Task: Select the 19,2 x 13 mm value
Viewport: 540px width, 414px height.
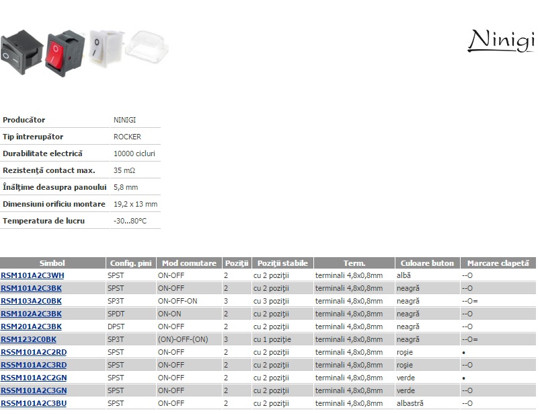Action: (135, 204)
